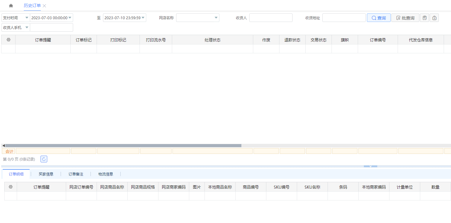The width and height of the screenshot is (451, 223).
Task: Click the 查询 button
Action: point(379,18)
